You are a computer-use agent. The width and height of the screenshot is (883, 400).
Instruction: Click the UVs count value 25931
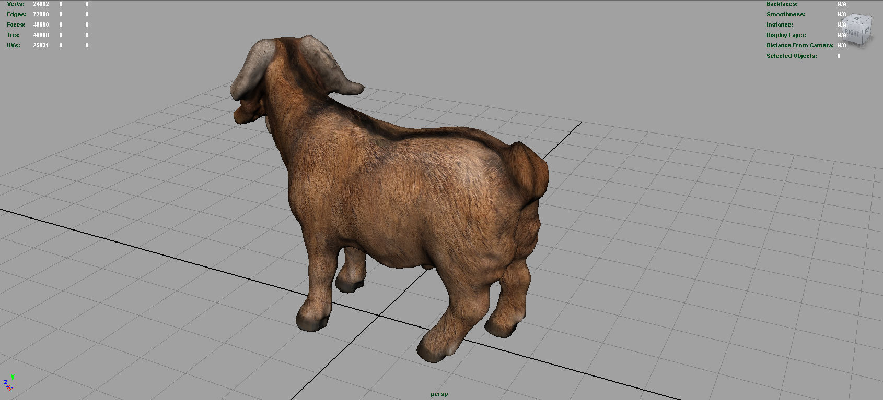click(x=41, y=45)
